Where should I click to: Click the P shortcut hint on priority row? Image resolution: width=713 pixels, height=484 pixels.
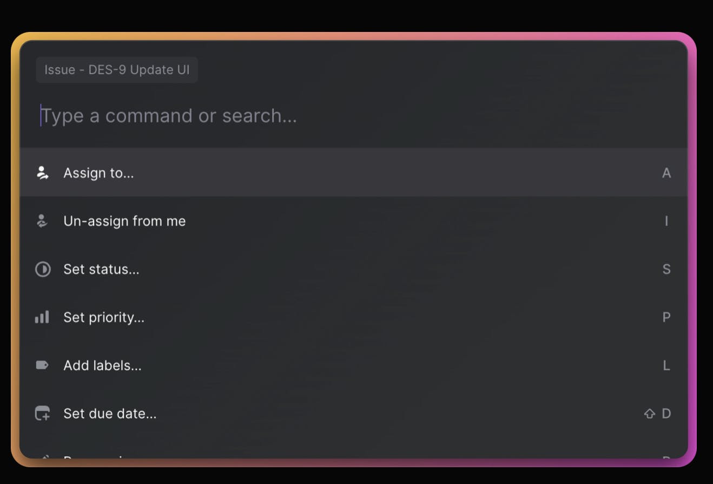coord(666,317)
